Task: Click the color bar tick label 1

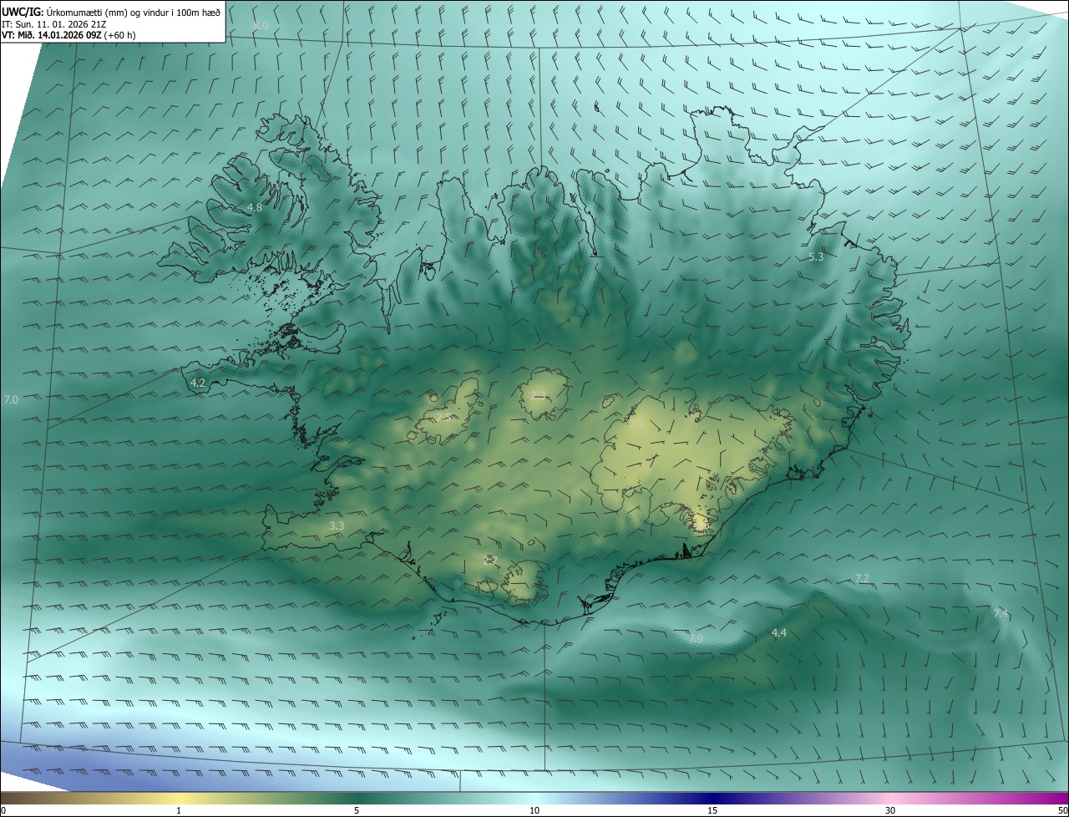Action: point(179,811)
